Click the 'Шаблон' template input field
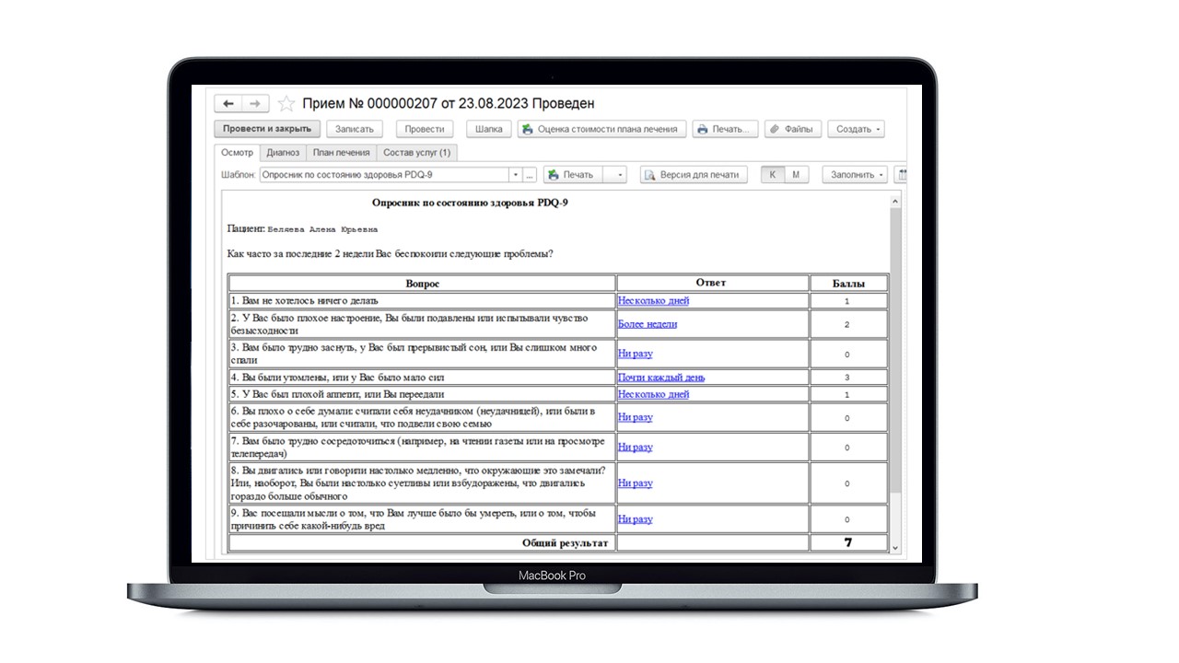 pyautogui.click(x=384, y=175)
